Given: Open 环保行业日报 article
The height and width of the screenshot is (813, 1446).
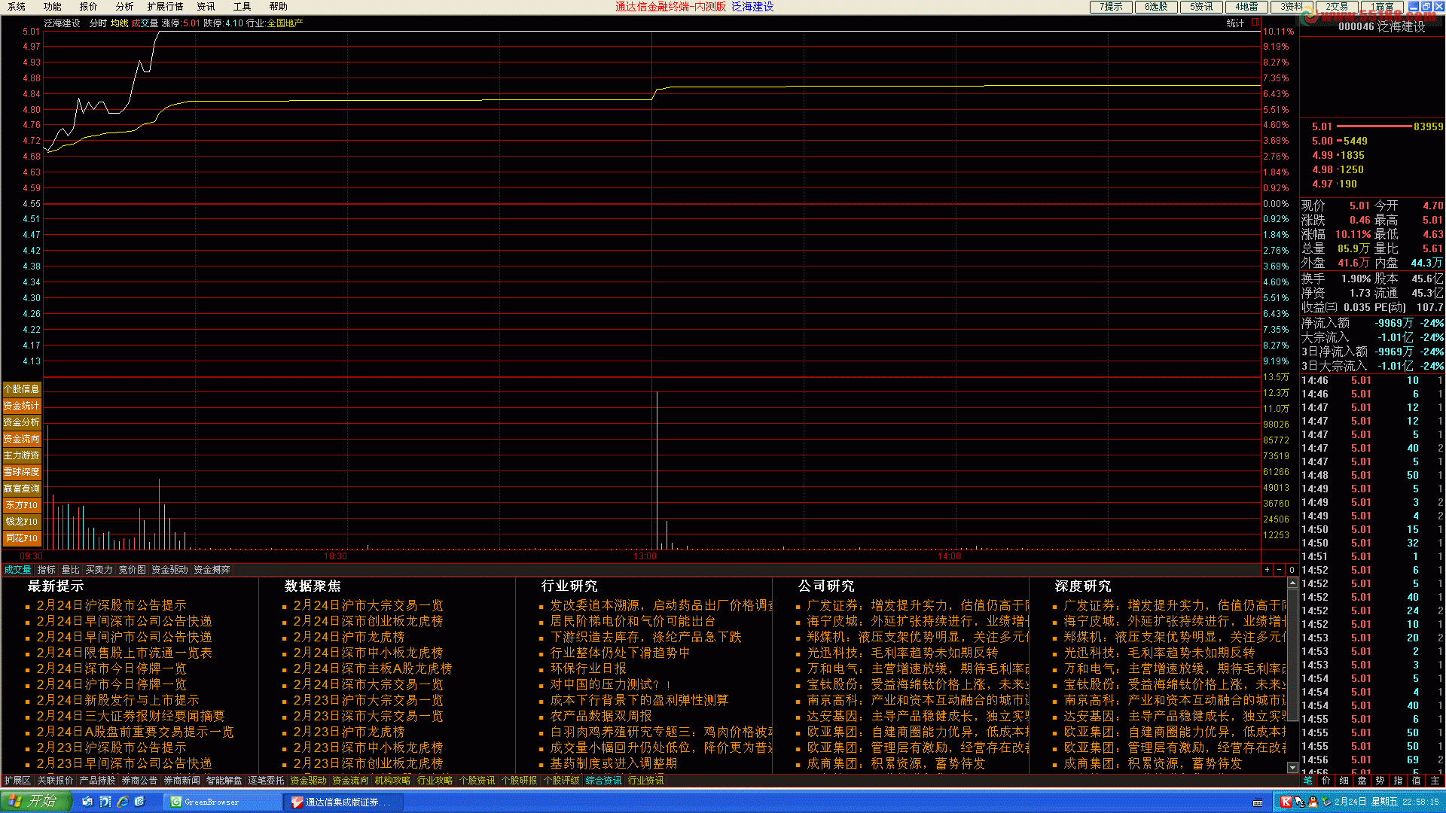Looking at the screenshot, I should point(588,668).
